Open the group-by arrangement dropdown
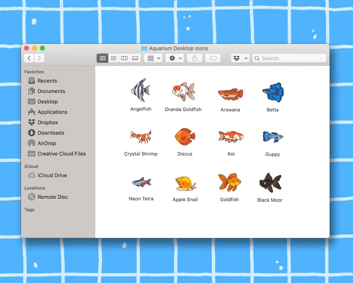This screenshot has width=353, height=283. [x=153, y=58]
